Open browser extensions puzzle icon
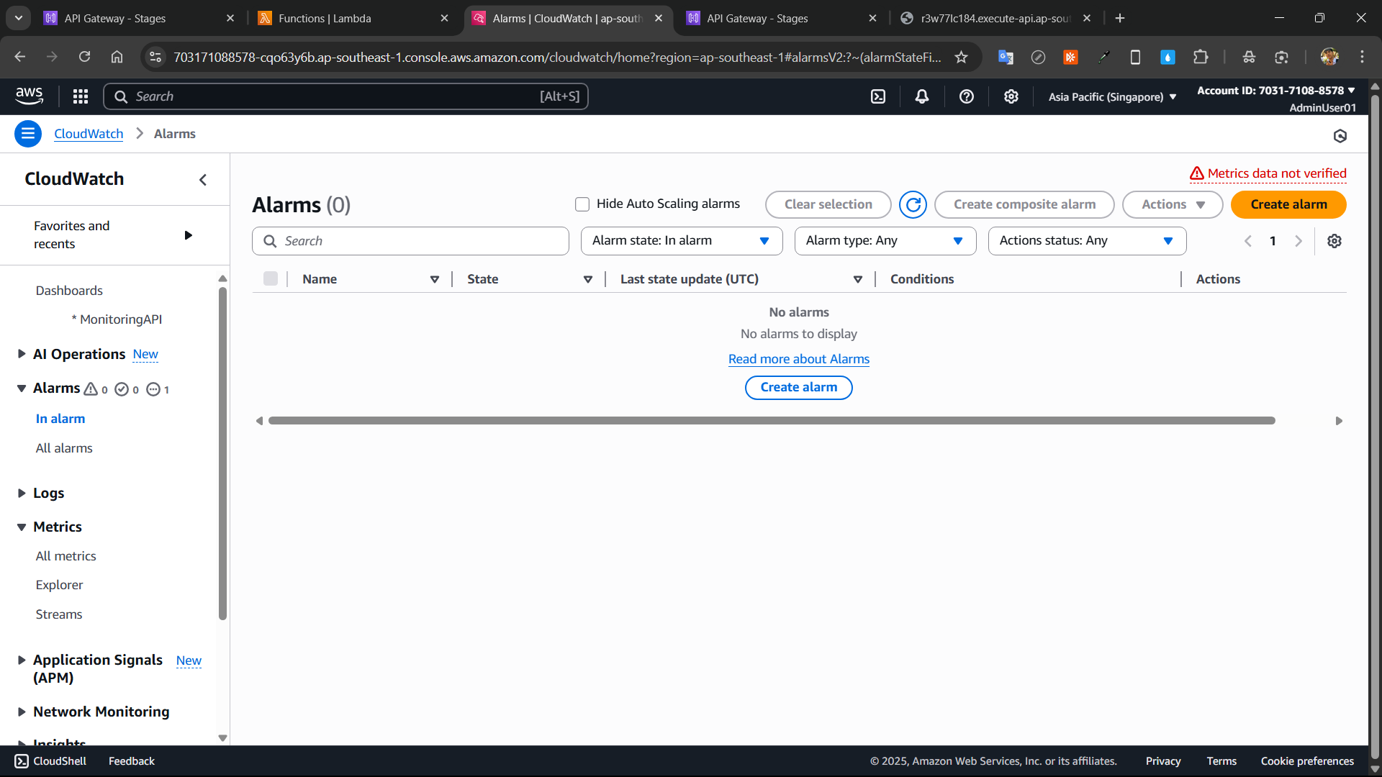 (x=1201, y=57)
